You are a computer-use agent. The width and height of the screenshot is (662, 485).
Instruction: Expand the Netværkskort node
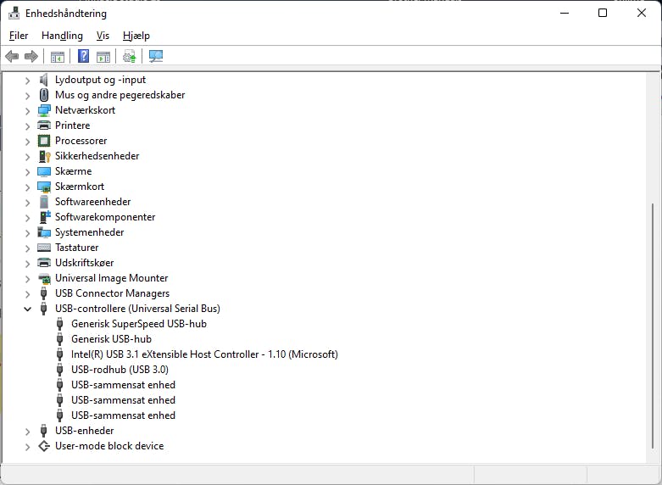click(27, 111)
